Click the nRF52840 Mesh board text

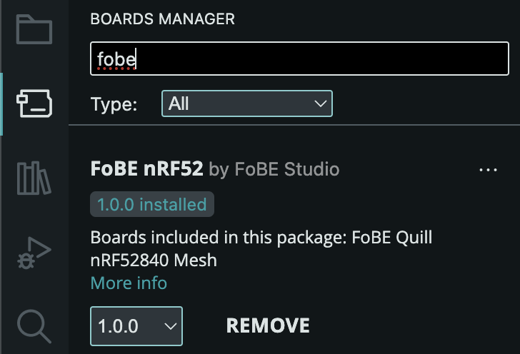pyautogui.click(x=154, y=261)
